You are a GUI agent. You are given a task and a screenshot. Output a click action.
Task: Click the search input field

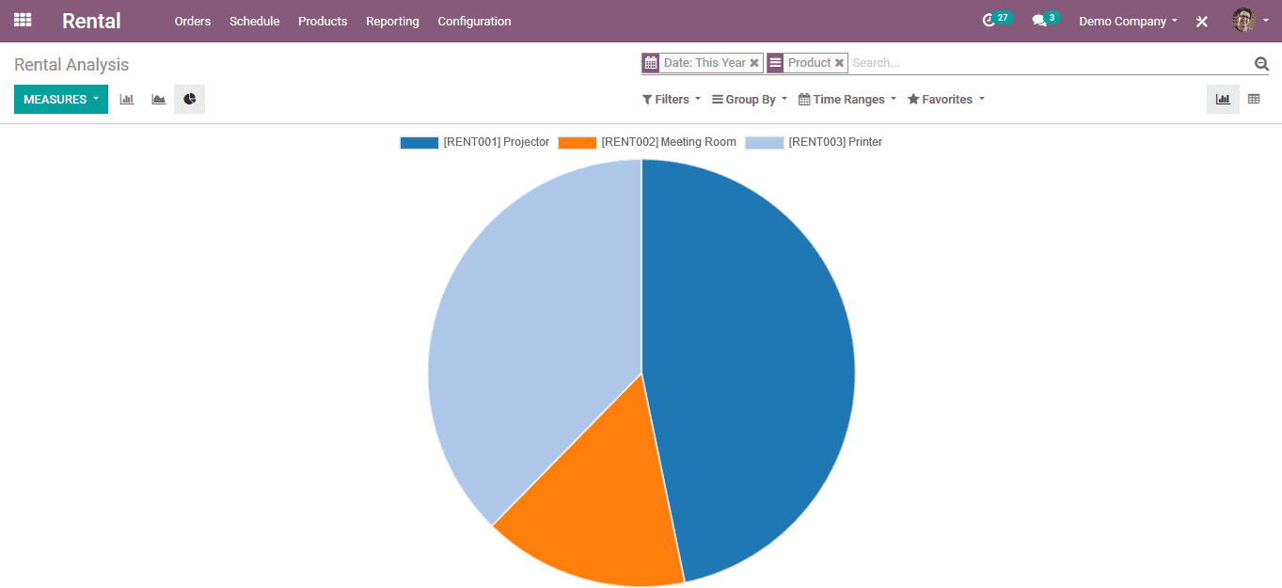(1049, 63)
